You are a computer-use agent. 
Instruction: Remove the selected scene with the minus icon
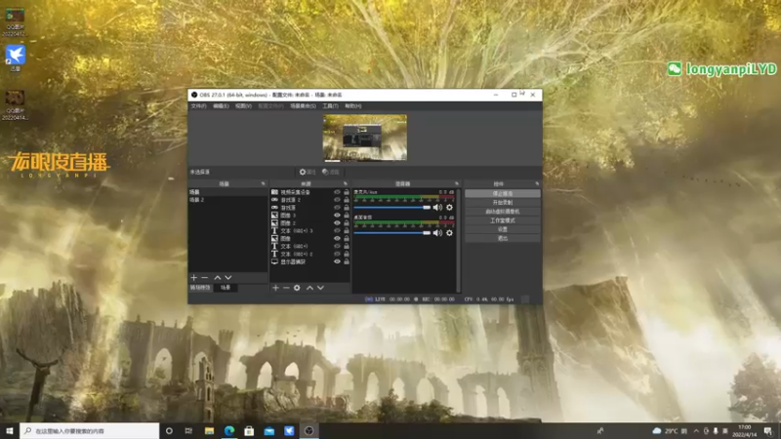click(205, 278)
